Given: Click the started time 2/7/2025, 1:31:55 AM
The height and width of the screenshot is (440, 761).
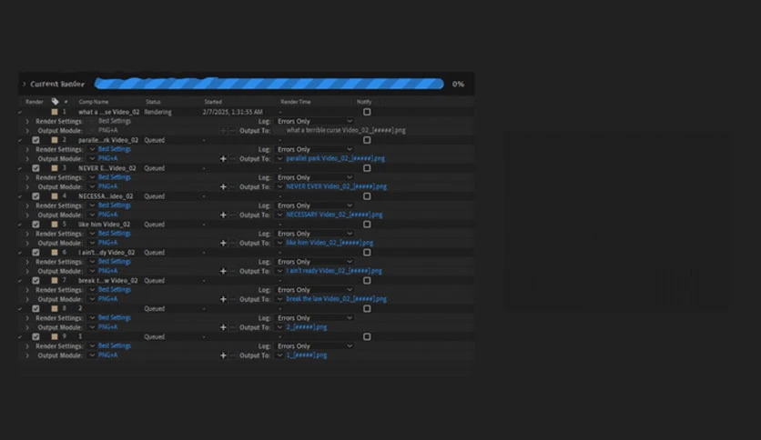Looking at the screenshot, I should (x=233, y=112).
